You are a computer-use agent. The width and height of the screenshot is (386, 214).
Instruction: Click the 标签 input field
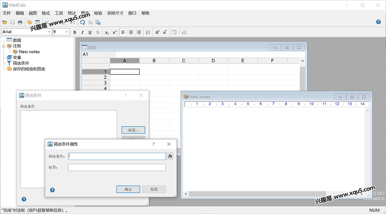(x=117, y=167)
